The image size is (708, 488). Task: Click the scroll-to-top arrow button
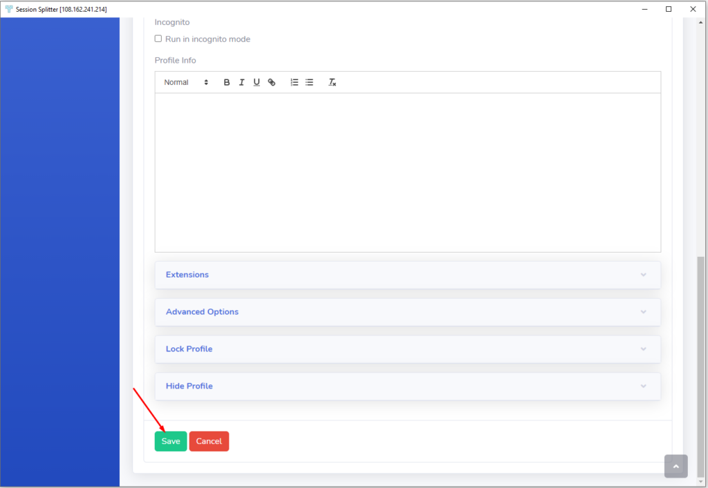click(x=676, y=466)
